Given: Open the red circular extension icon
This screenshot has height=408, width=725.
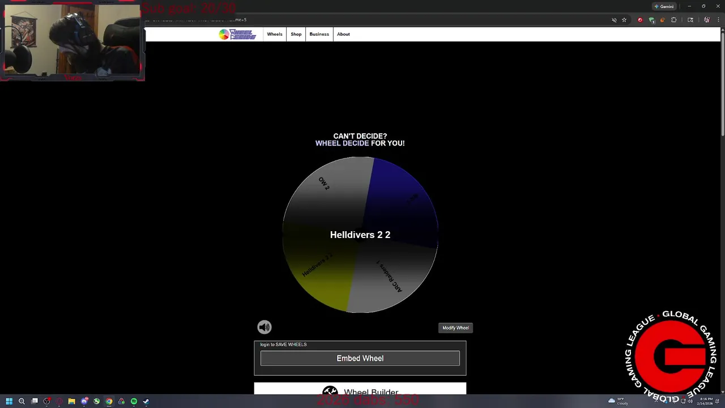Looking at the screenshot, I should (x=640, y=20).
